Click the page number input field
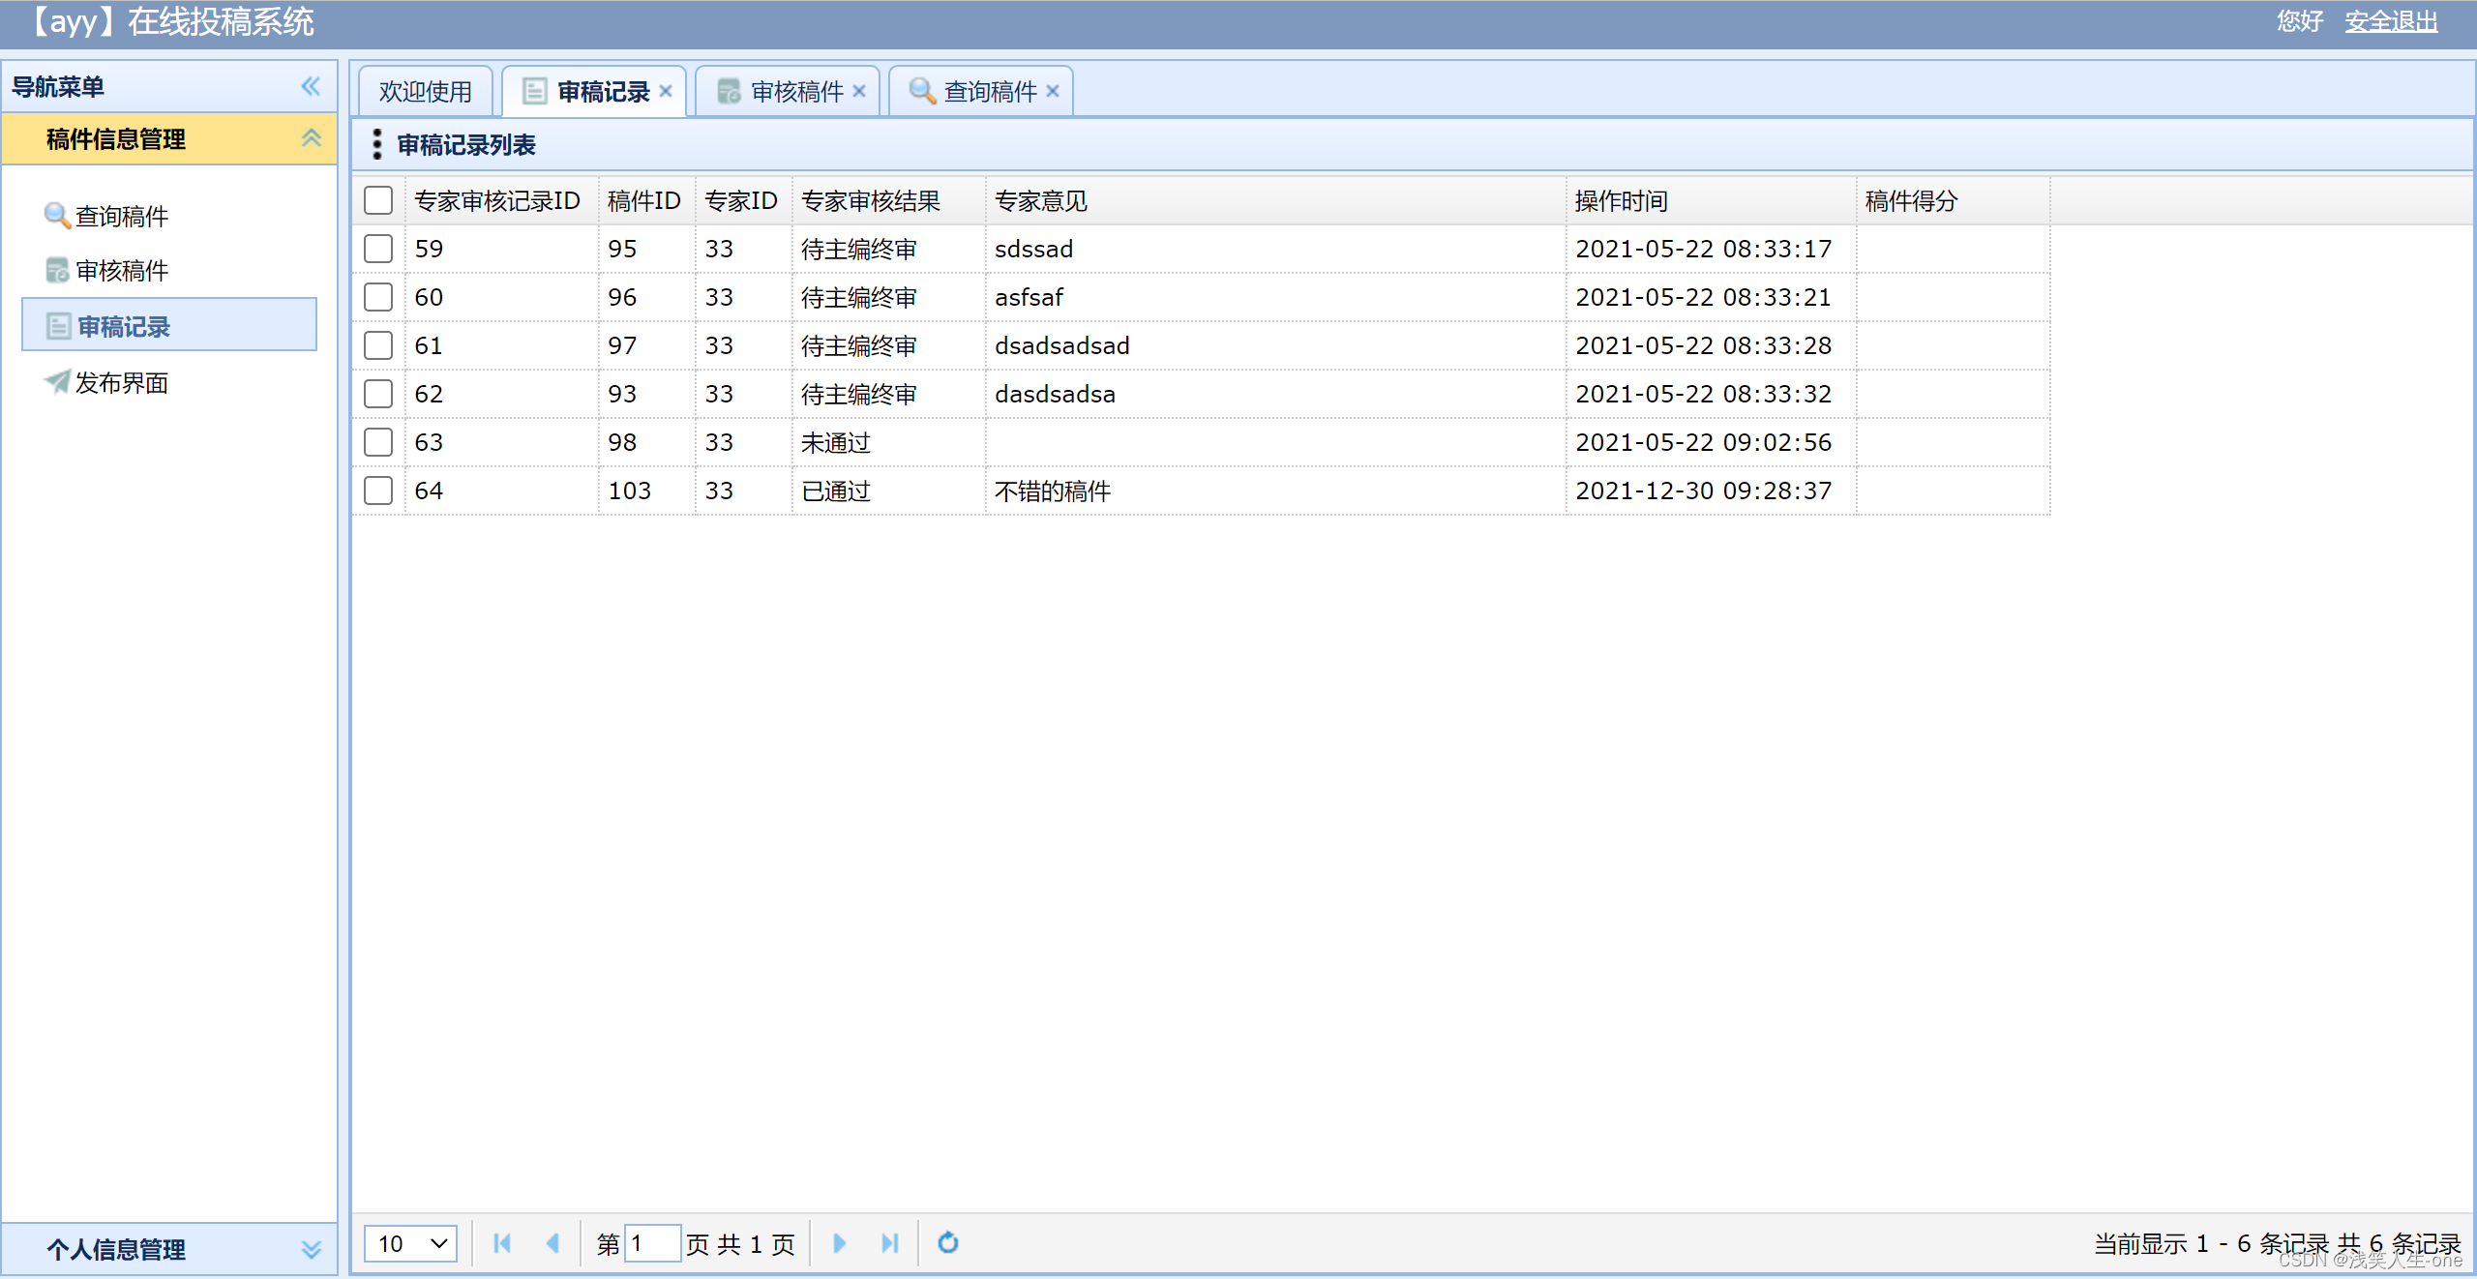Viewport: 2477px width, 1279px height. pyautogui.click(x=653, y=1243)
